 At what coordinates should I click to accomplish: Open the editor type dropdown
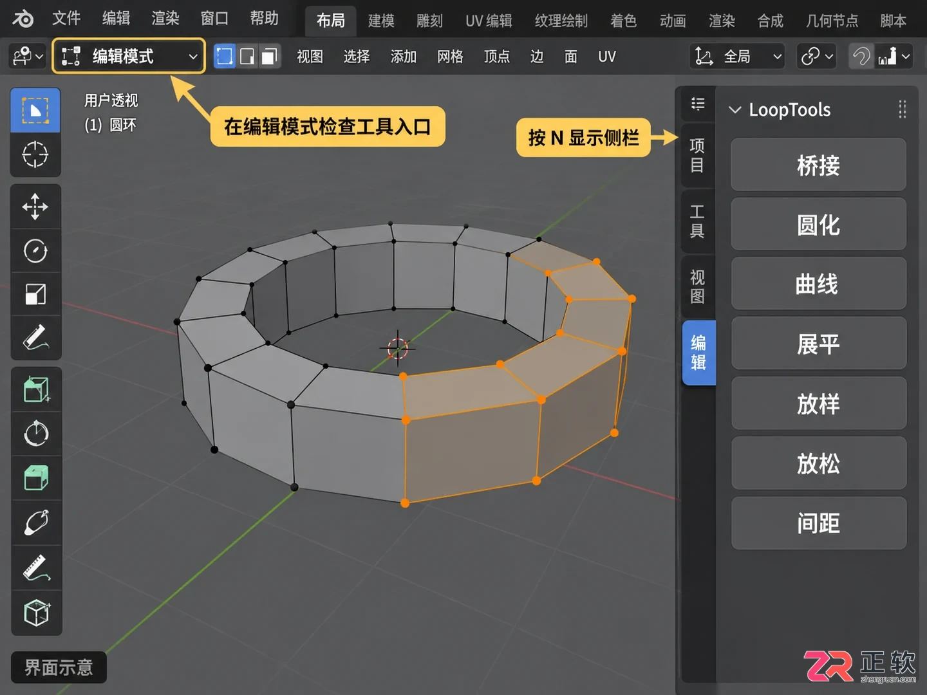[28, 57]
